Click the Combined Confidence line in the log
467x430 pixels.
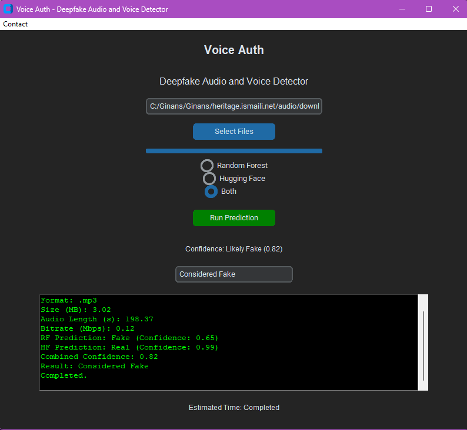99,357
